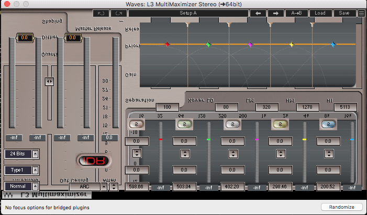Click the value 200.52 under the blue band

click(328, 187)
